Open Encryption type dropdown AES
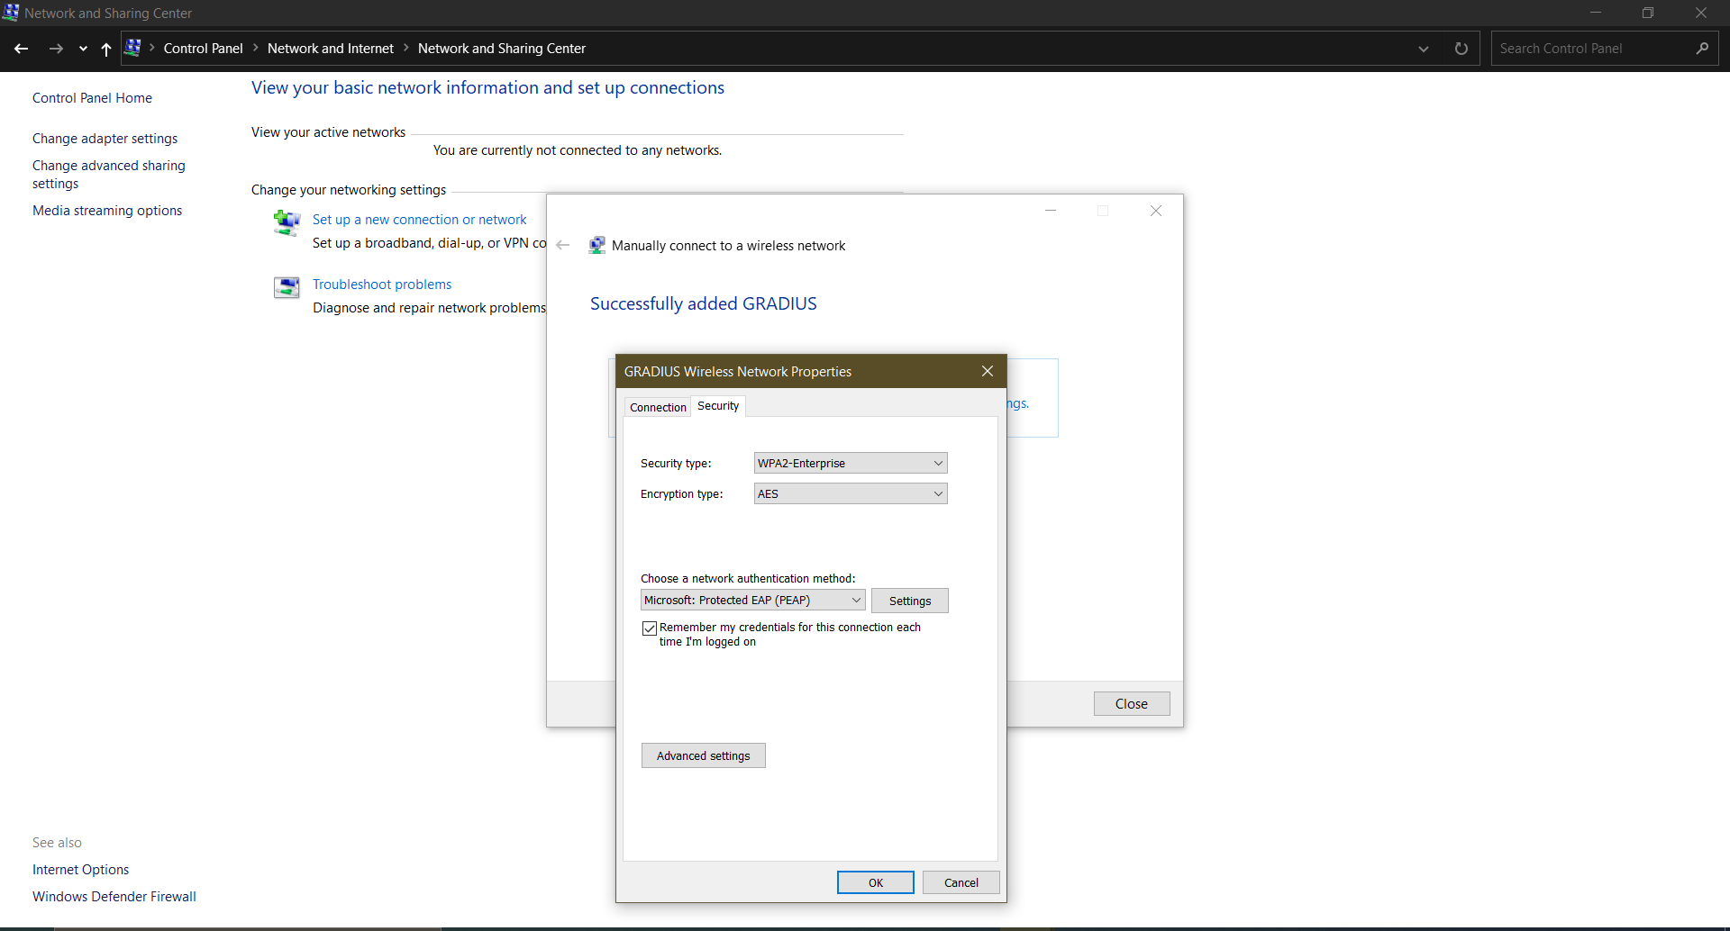 pos(851,493)
